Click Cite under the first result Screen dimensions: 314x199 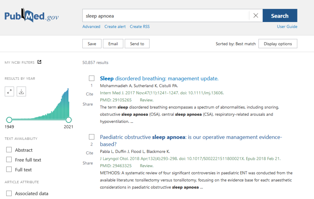tap(89, 94)
